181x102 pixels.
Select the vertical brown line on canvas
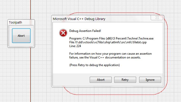coord(31,76)
